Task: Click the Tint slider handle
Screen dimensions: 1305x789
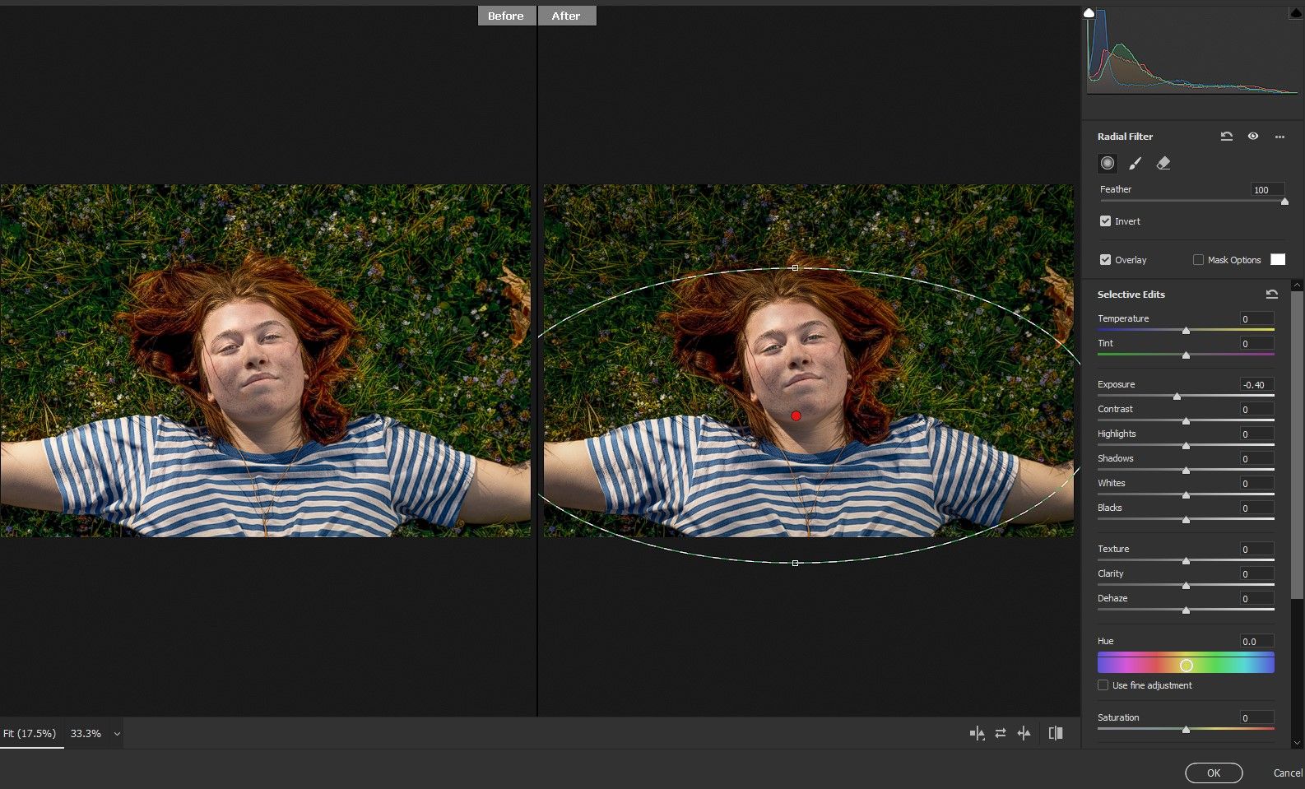Action: (x=1186, y=355)
